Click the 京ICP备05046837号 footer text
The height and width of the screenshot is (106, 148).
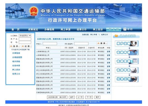point(92,102)
